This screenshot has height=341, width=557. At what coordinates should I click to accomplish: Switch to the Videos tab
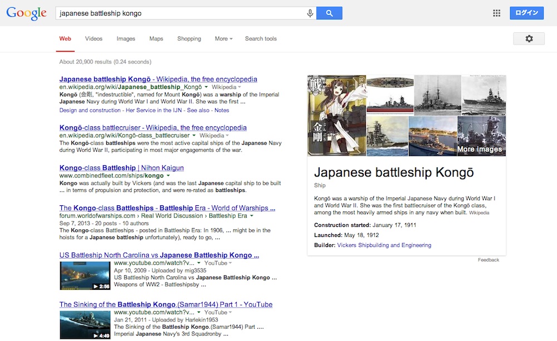coord(94,39)
